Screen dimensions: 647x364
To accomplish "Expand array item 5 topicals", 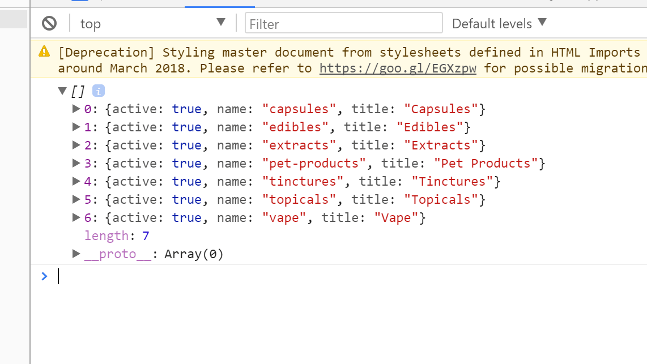I will point(76,199).
